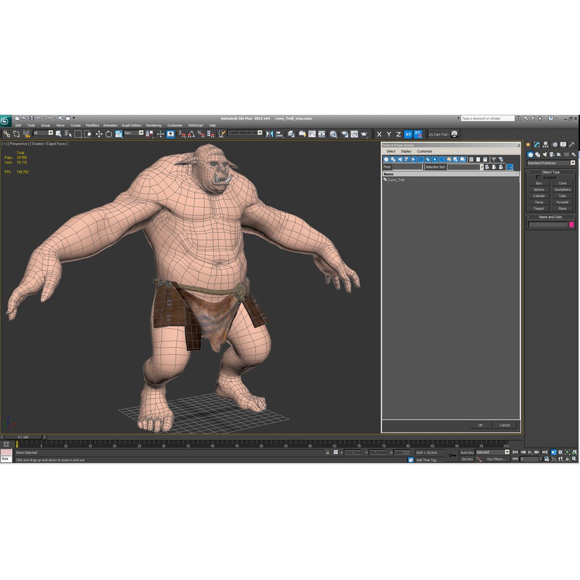This screenshot has height=580, width=580.
Task: Open Render Setup teapot icon
Action: (344, 134)
